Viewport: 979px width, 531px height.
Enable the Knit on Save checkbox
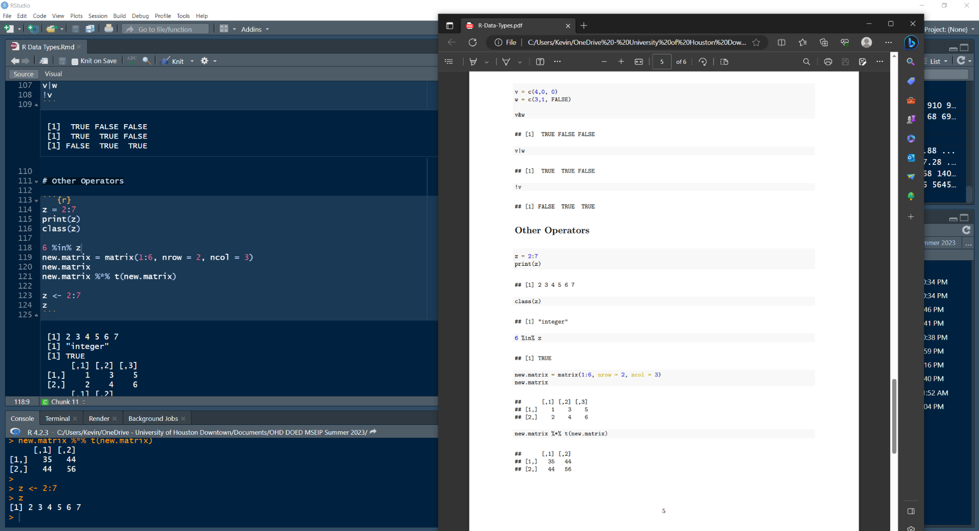[x=75, y=61]
